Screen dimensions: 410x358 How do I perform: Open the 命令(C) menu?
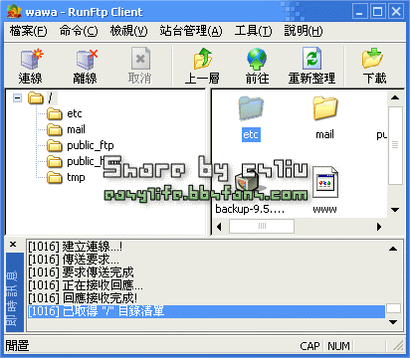[x=79, y=31]
